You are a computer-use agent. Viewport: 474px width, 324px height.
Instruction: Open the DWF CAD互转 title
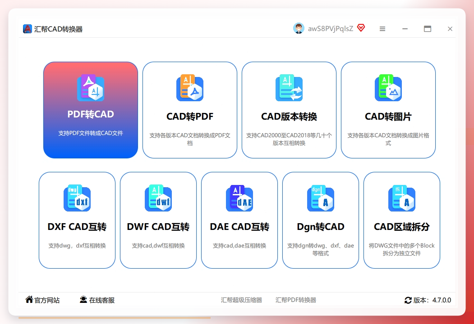point(158,227)
